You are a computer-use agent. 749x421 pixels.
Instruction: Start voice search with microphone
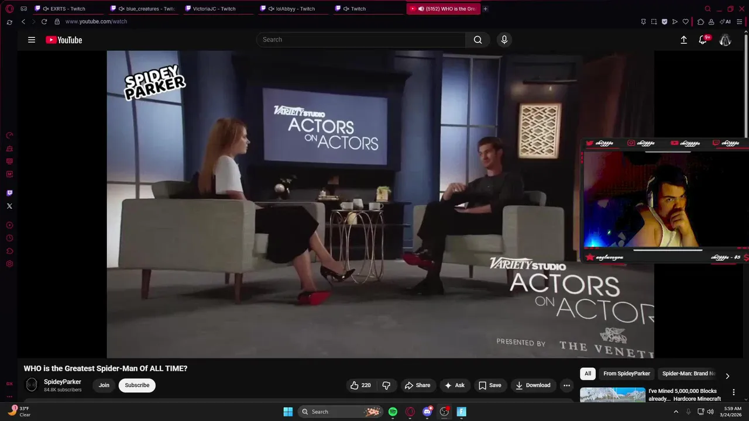[504, 40]
